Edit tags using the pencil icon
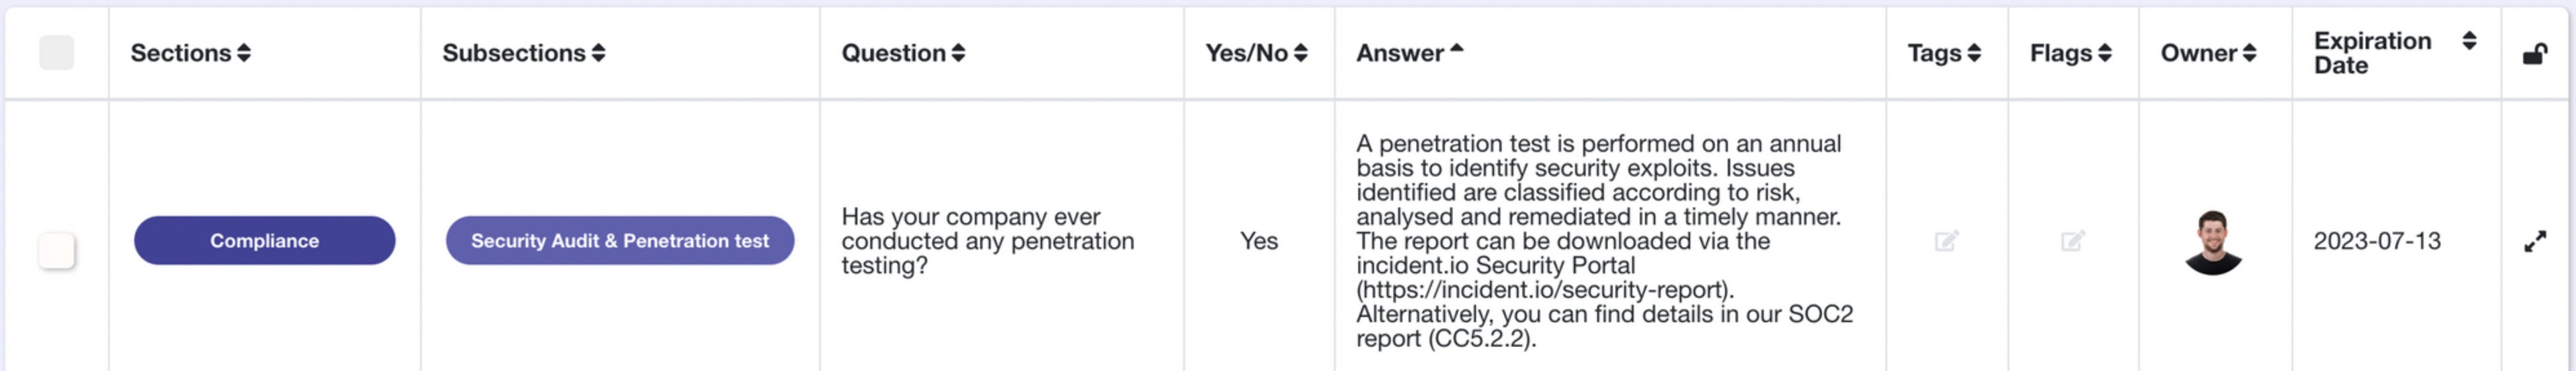The width and height of the screenshot is (2576, 371). pos(1946,241)
